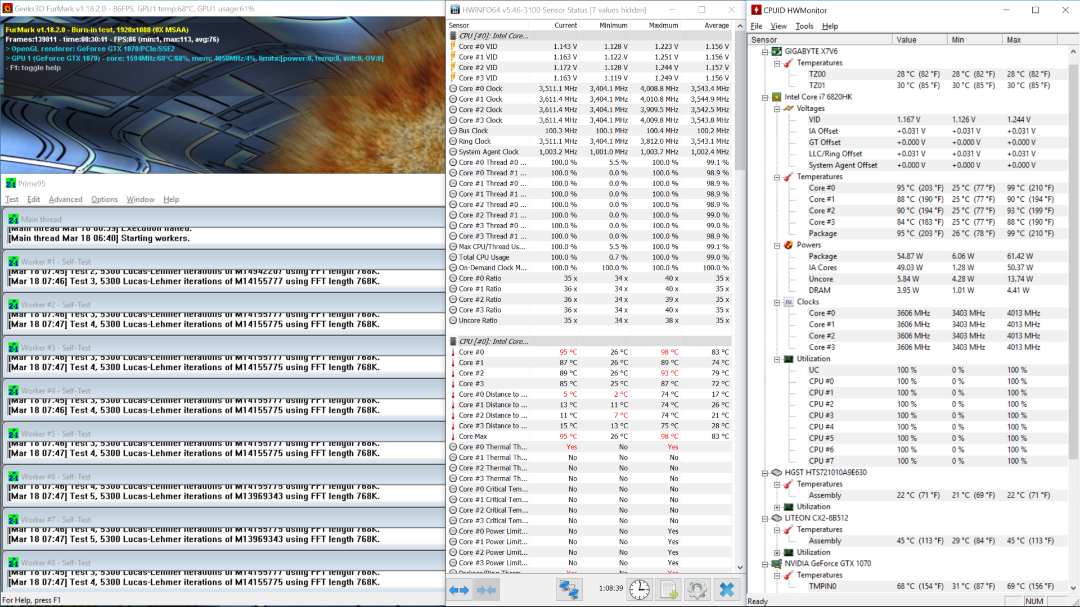Click HWMonitor vertical scrollbar down arrow
Image resolution: width=1080 pixels, height=607 pixels.
[x=1073, y=587]
